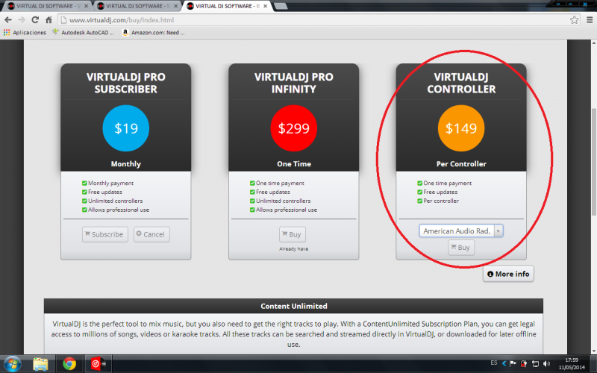
Task: Click Buy under VirtualDJ Pro Infinity
Action: click(x=292, y=234)
